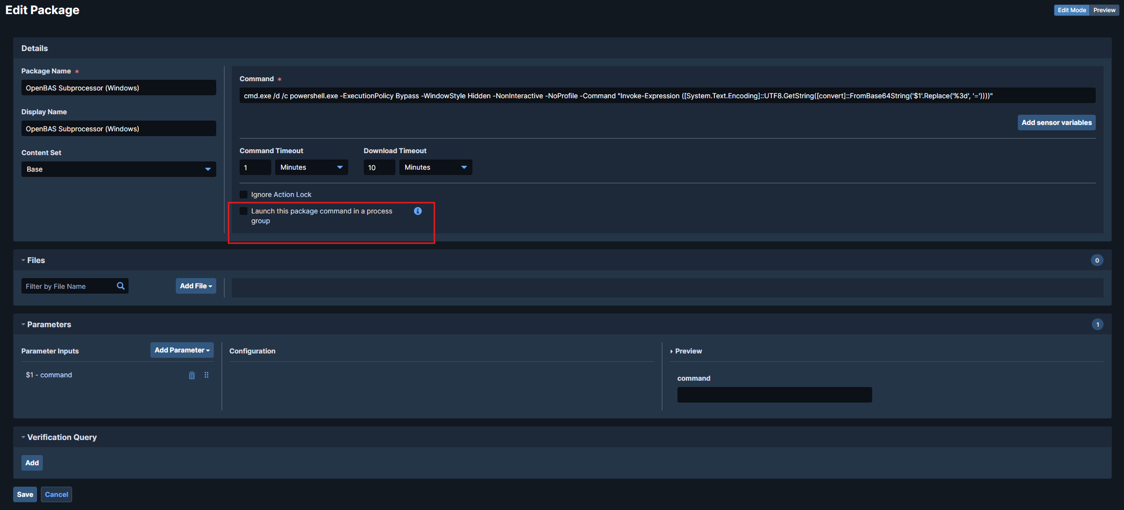Click the drag handle for $1 command parameter
The height and width of the screenshot is (510, 1124).
point(206,375)
